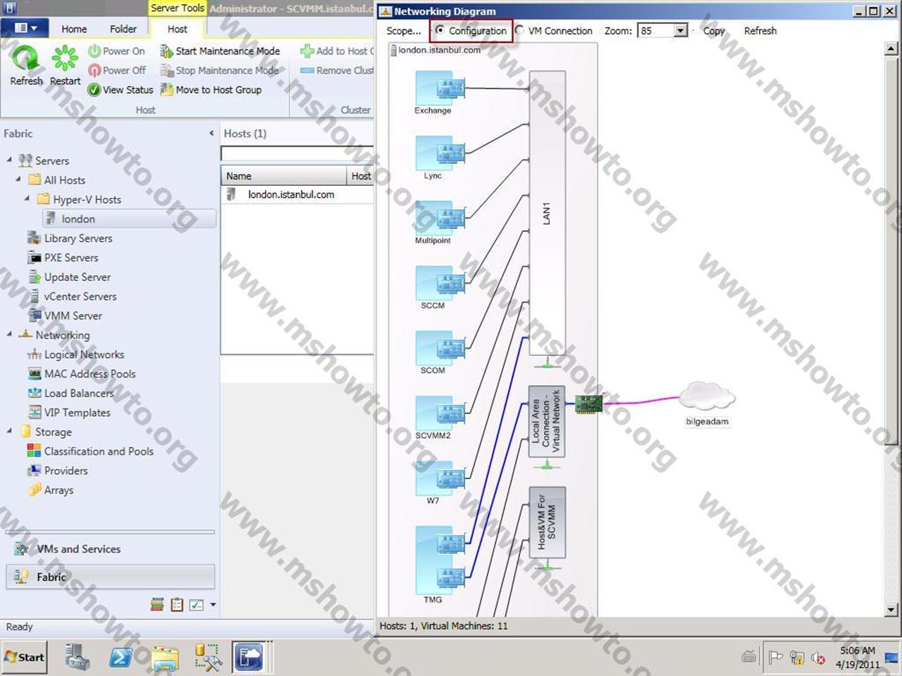Click Add to Host Cluster
This screenshot has height=676, width=902.
click(337, 51)
